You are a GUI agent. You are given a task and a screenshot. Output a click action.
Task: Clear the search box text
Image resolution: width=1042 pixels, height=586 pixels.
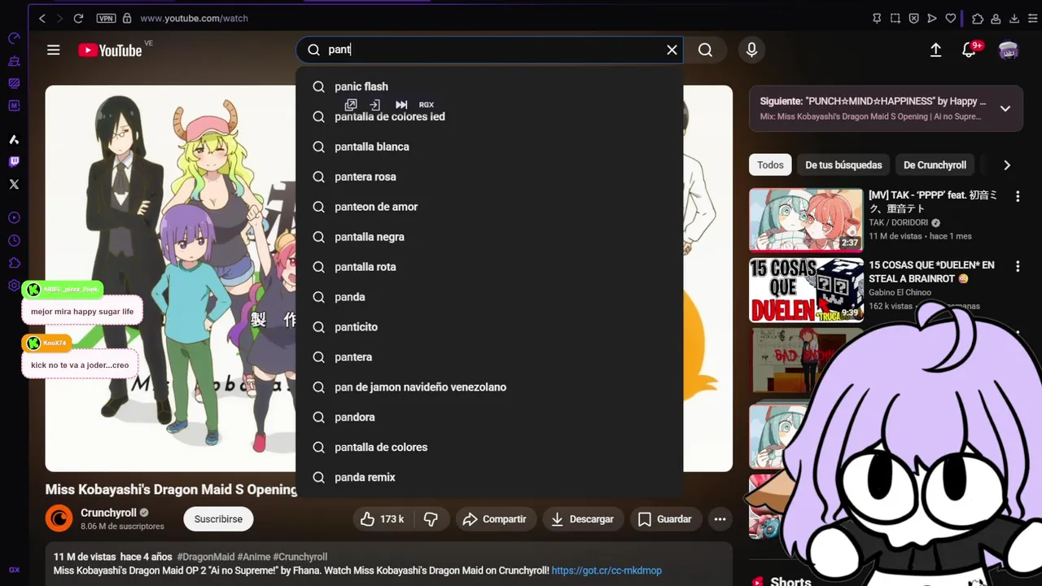(672, 50)
